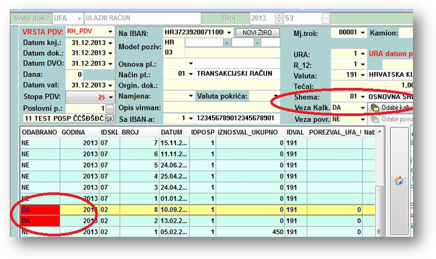Image resolution: width=436 pixels, height=259 pixels.
Task: Click red DA cell in row 13.02.2...
Action: coord(40,221)
